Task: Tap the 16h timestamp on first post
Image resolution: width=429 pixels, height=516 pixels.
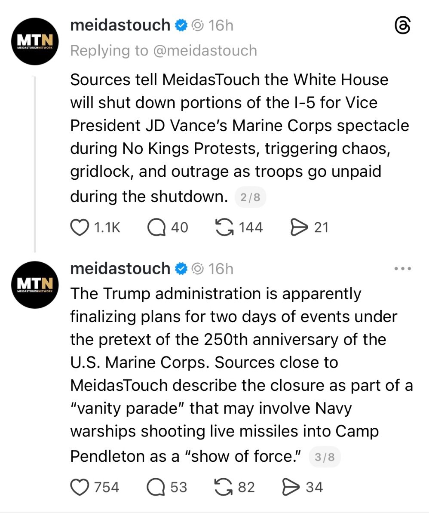Action: [x=221, y=26]
